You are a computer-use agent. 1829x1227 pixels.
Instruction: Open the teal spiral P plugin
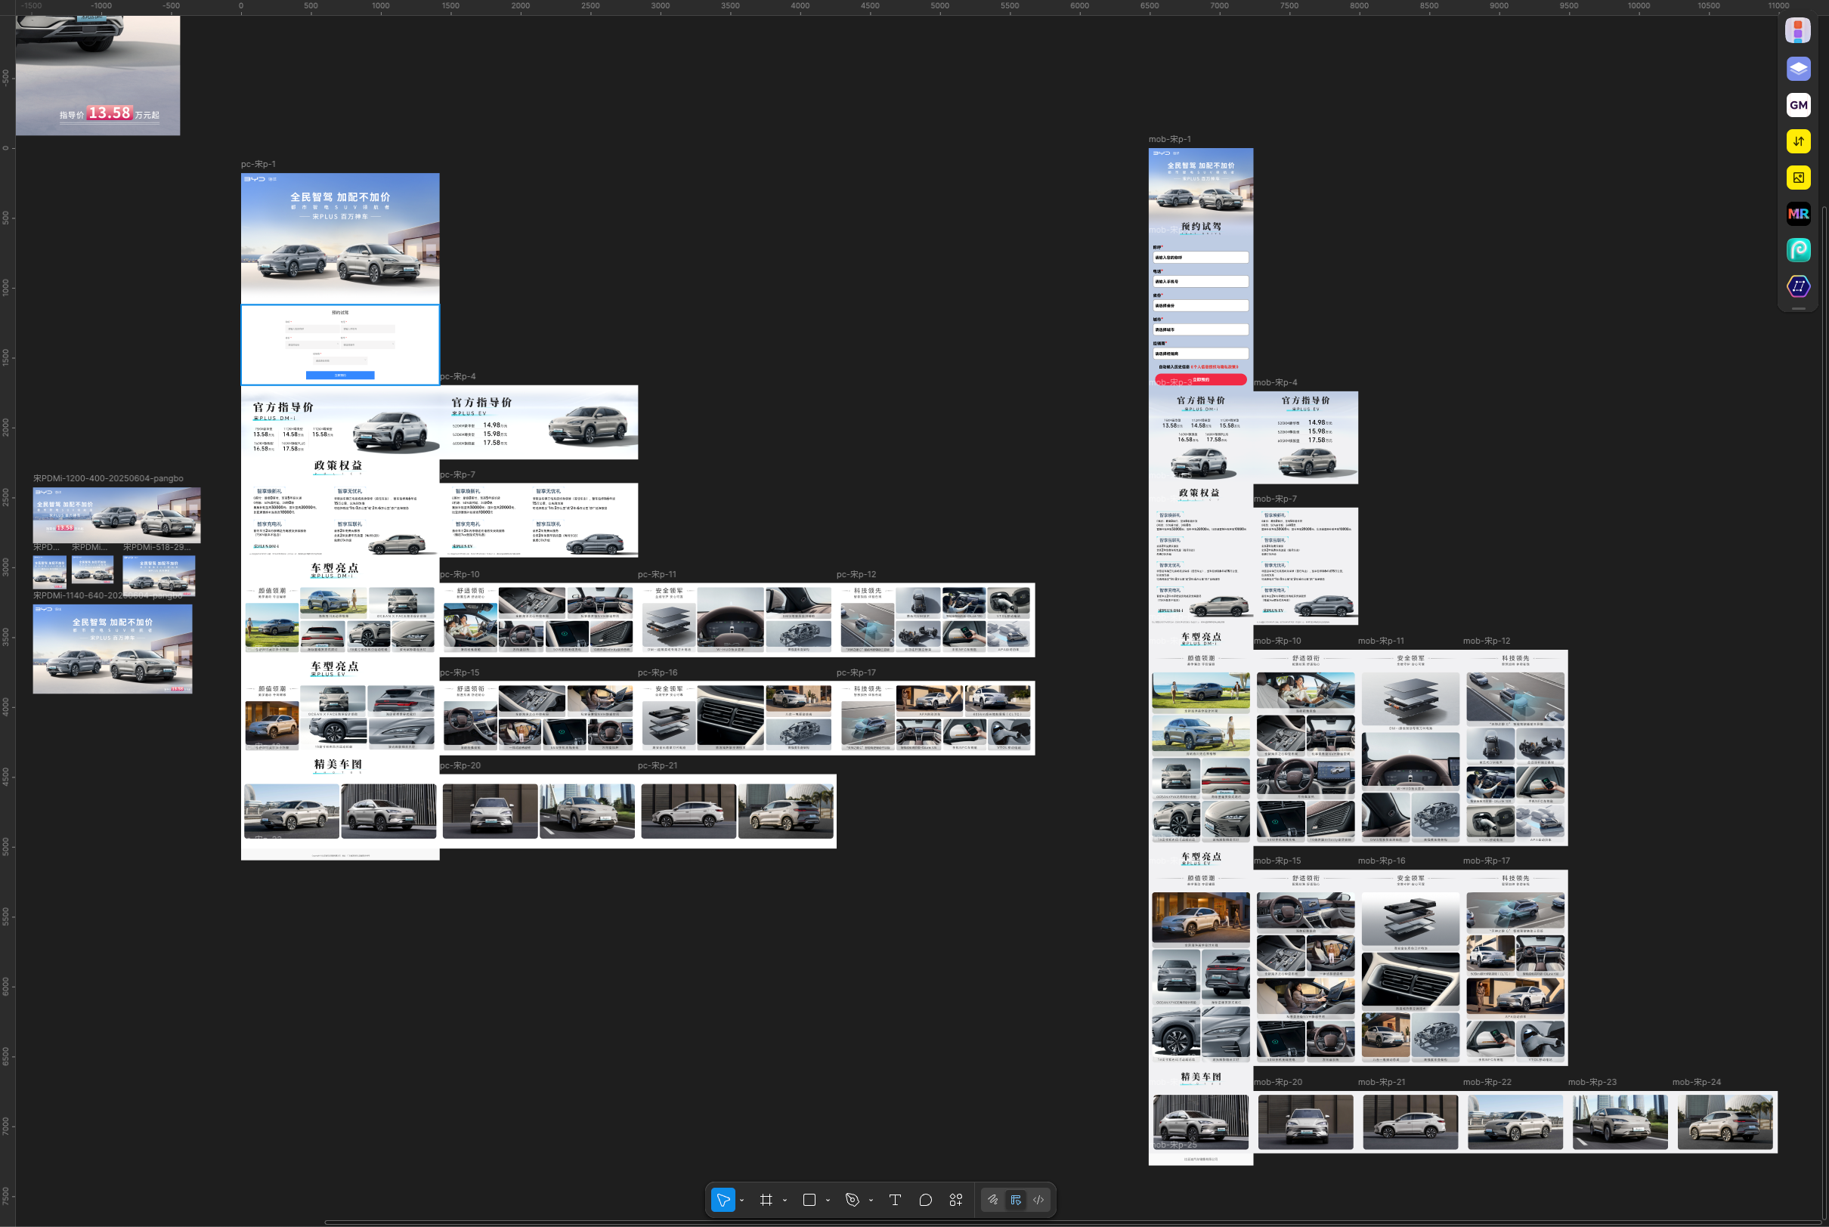(1798, 250)
